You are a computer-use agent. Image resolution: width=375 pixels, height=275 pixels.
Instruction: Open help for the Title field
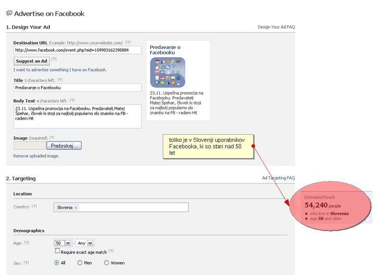tap(60, 80)
